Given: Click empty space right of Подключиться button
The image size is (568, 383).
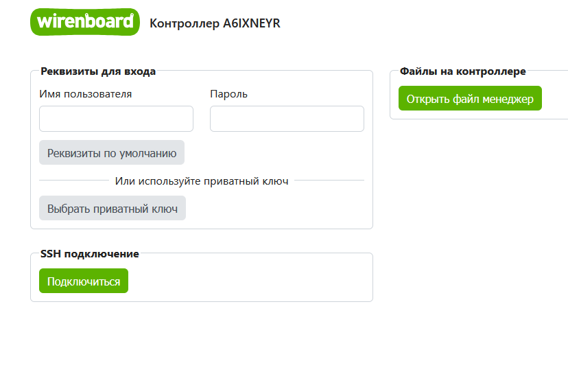Looking at the screenshot, I should [x=247, y=281].
